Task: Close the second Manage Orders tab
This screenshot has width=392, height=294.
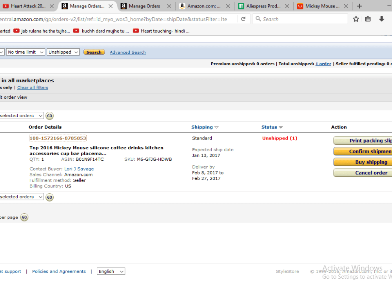Action: click(169, 6)
